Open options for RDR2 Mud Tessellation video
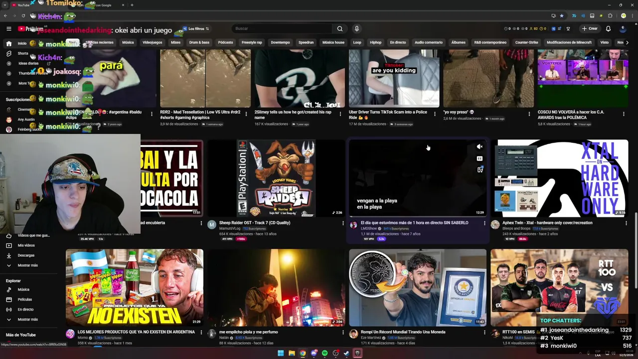The width and height of the screenshot is (638, 359). pyautogui.click(x=246, y=114)
